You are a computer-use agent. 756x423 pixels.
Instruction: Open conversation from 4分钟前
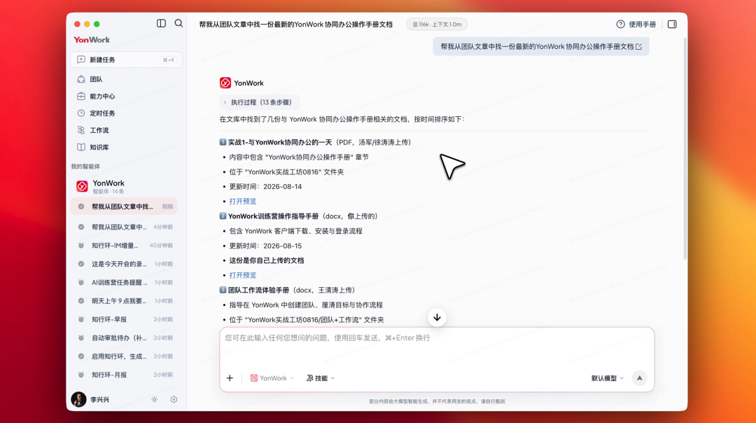125,227
